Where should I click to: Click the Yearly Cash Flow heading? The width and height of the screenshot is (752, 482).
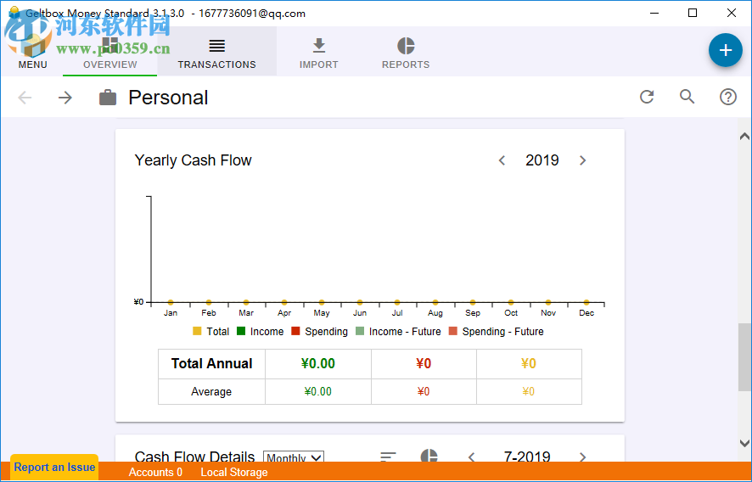pyautogui.click(x=193, y=160)
